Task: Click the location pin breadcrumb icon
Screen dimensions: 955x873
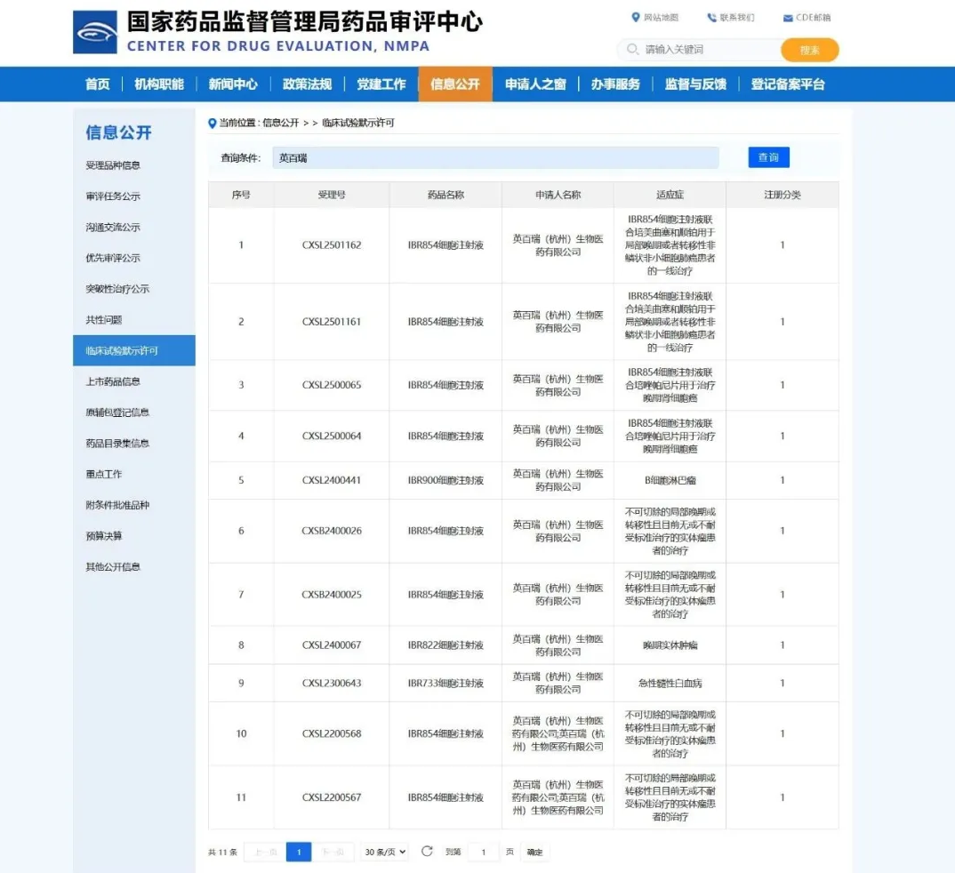Action: pos(212,123)
